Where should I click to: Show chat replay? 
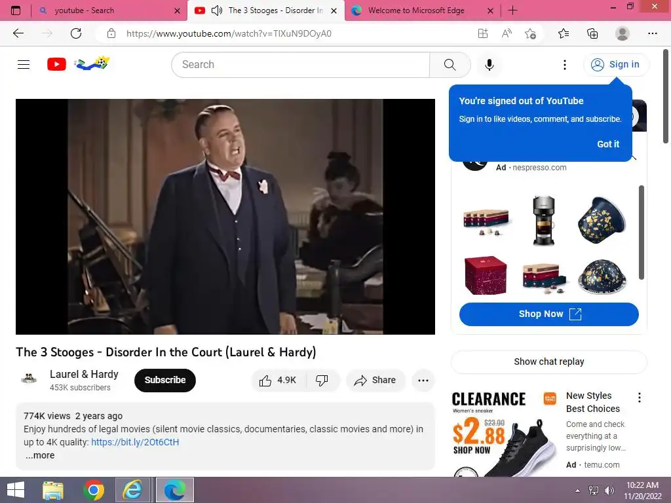tap(548, 362)
